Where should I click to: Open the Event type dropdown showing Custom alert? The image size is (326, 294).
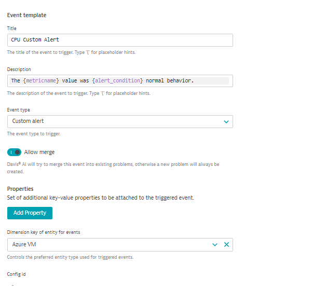tap(114, 121)
